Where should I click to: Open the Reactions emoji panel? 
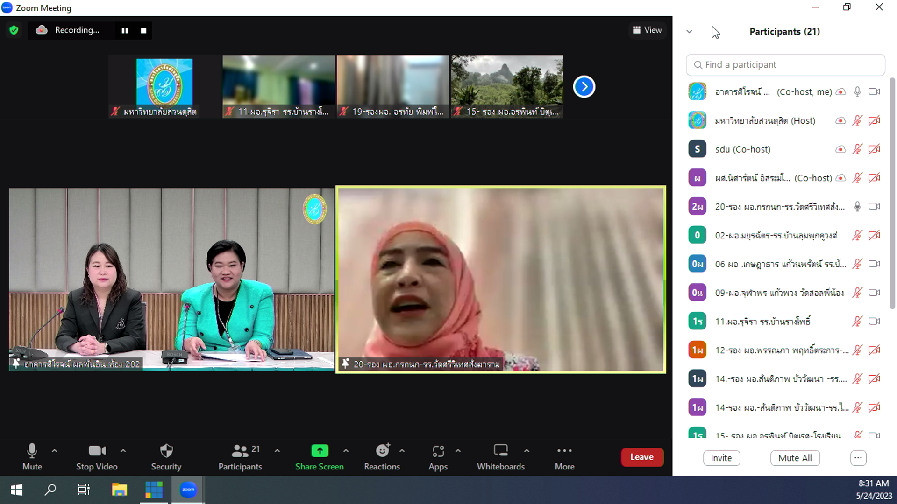tap(382, 456)
